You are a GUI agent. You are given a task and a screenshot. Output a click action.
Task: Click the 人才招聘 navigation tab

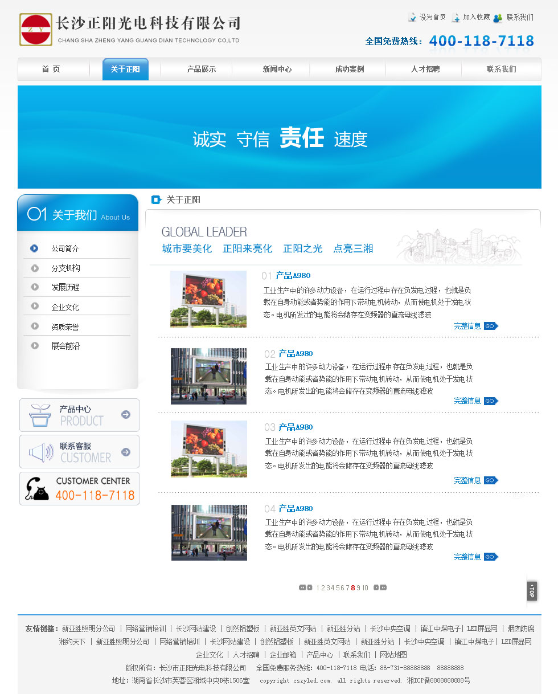tap(425, 70)
